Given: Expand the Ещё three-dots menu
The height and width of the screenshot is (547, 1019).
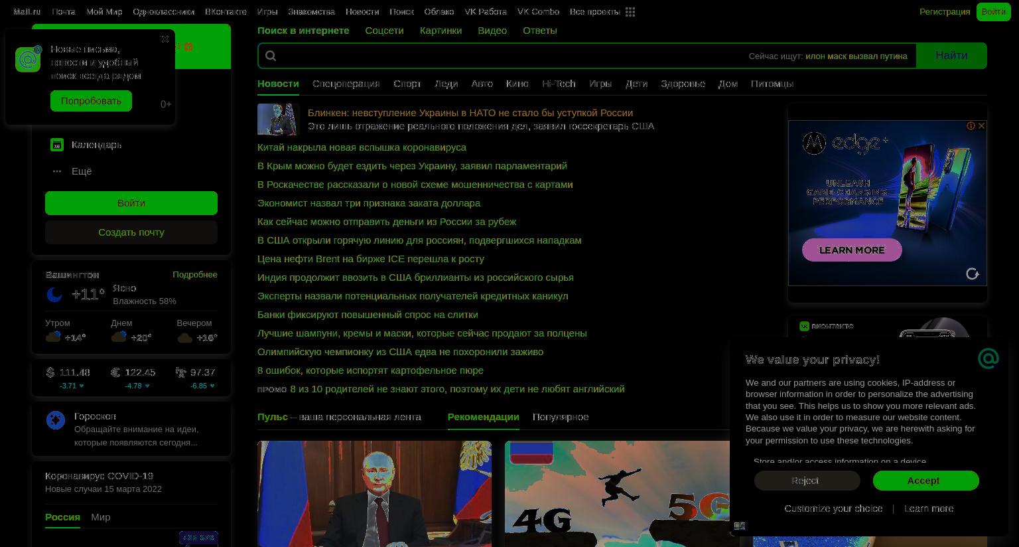Looking at the screenshot, I should coord(57,171).
